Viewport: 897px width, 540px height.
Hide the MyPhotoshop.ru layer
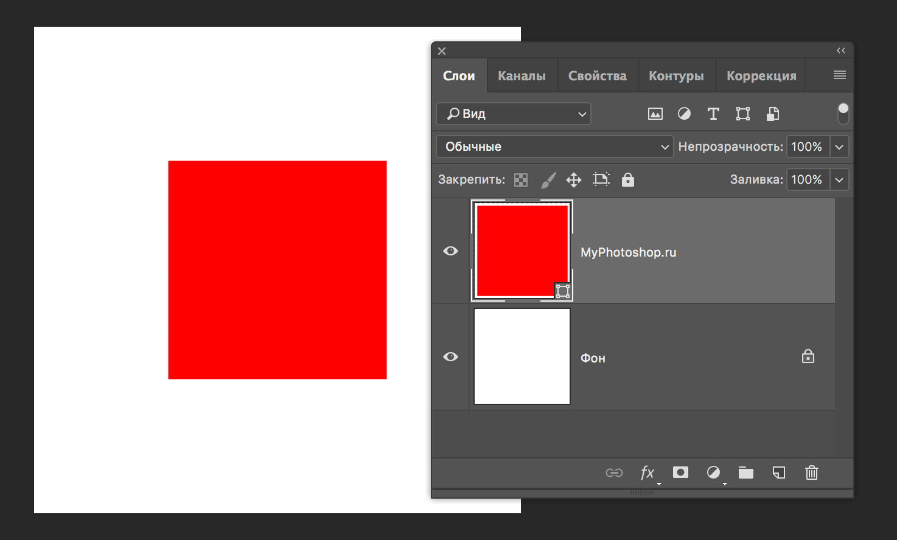tap(450, 251)
